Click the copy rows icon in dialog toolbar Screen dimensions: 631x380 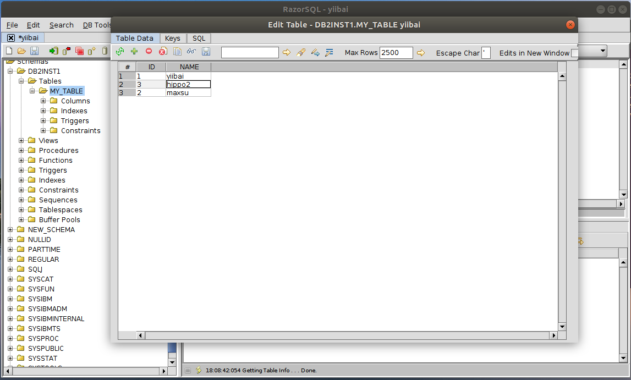pos(177,52)
